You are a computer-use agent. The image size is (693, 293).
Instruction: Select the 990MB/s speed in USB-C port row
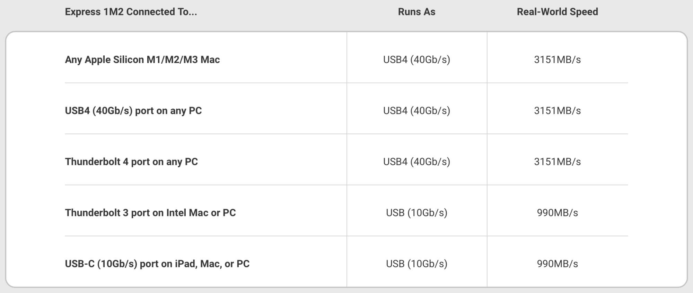[x=557, y=264]
